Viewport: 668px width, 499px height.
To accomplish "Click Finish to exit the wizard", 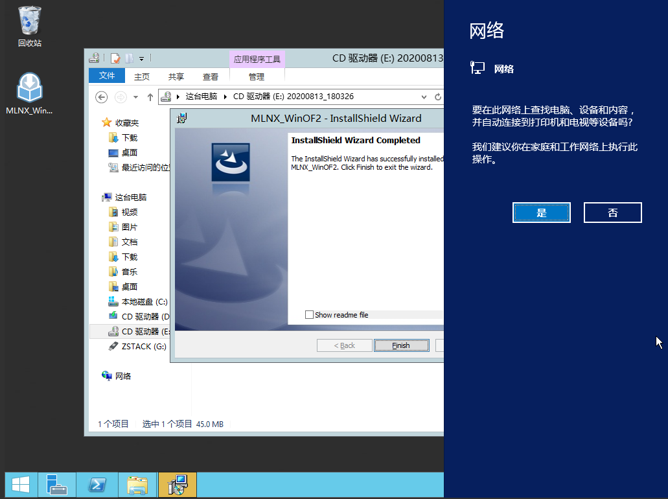I will tap(401, 345).
